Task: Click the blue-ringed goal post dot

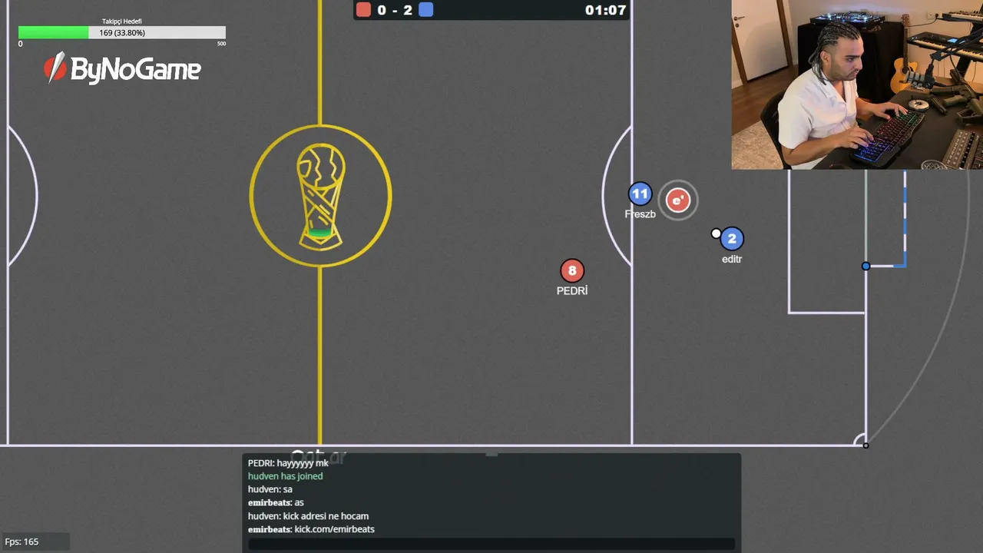Action: (866, 266)
